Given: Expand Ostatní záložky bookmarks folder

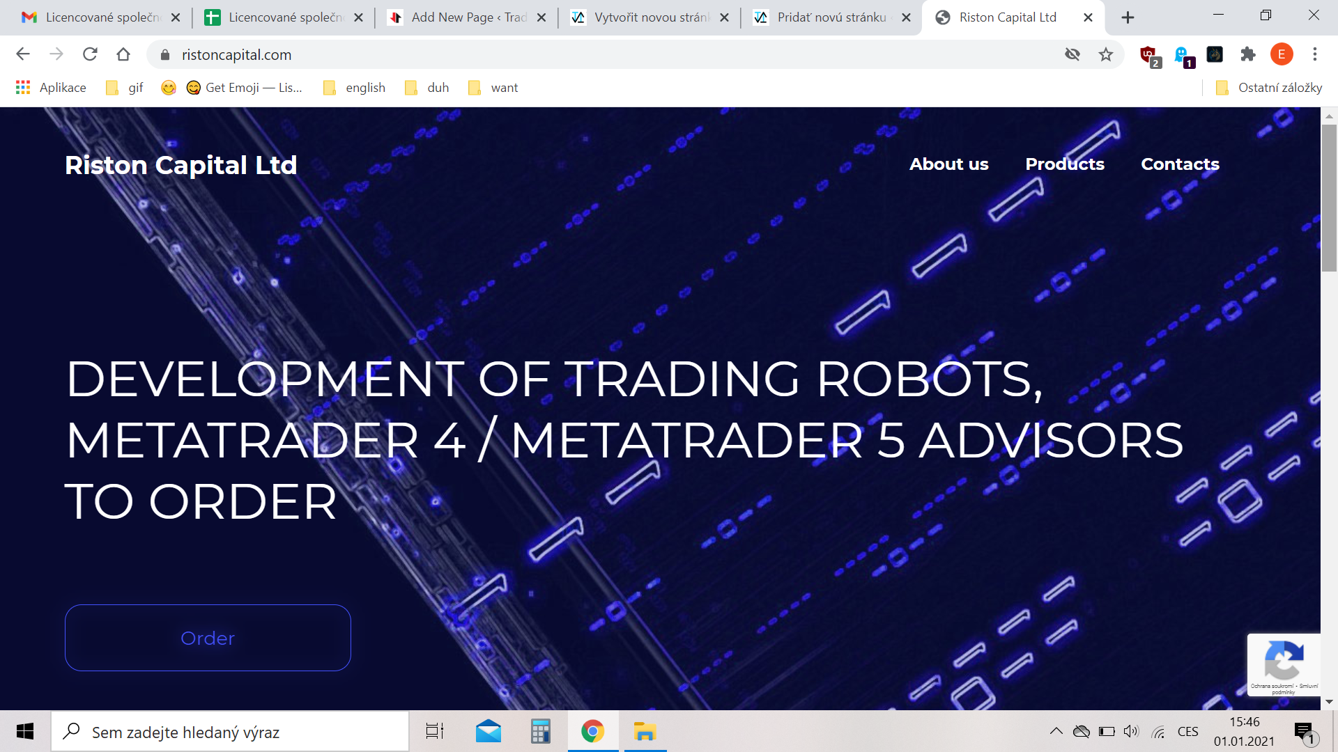Looking at the screenshot, I should pos(1268,88).
